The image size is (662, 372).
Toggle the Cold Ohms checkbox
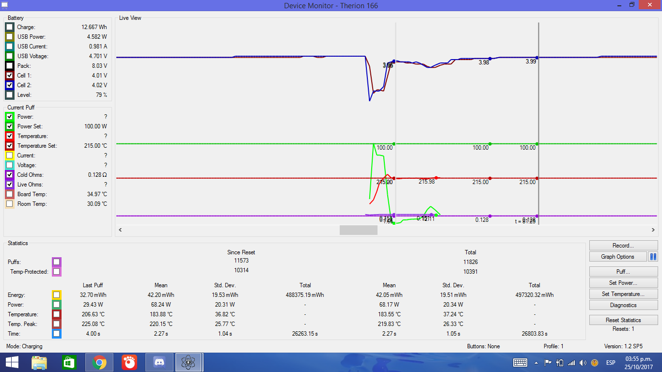point(10,175)
